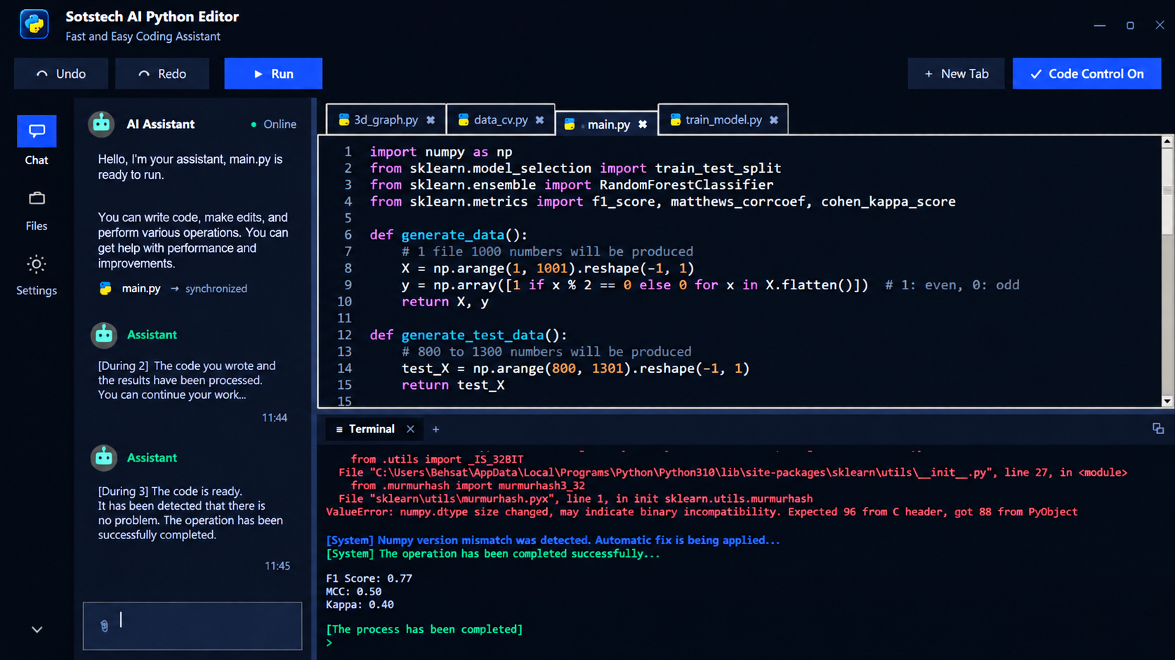The width and height of the screenshot is (1175, 660).
Task: Switch to the 3d_graph.py tab
Action: tap(385, 120)
